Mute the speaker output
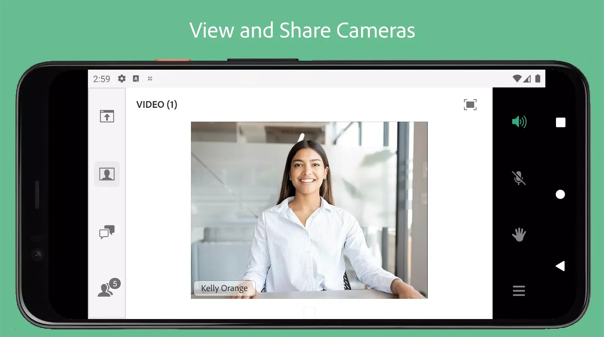Image resolution: width=604 pixels, height=337 pixels. [x=519, y=121]
